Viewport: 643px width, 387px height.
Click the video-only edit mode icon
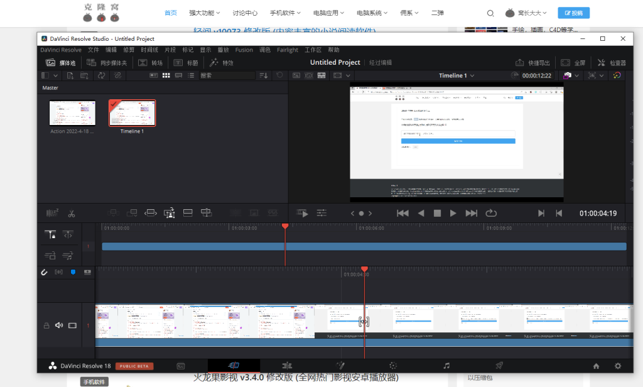pyautogui.click(x=50, y=256)
